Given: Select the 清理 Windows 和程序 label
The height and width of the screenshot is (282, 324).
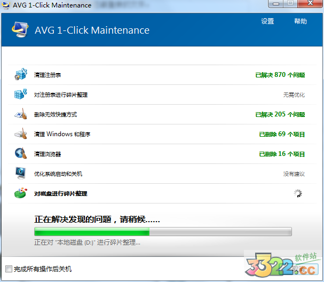Looking at the screenshot, I should (x=62, y=134).
